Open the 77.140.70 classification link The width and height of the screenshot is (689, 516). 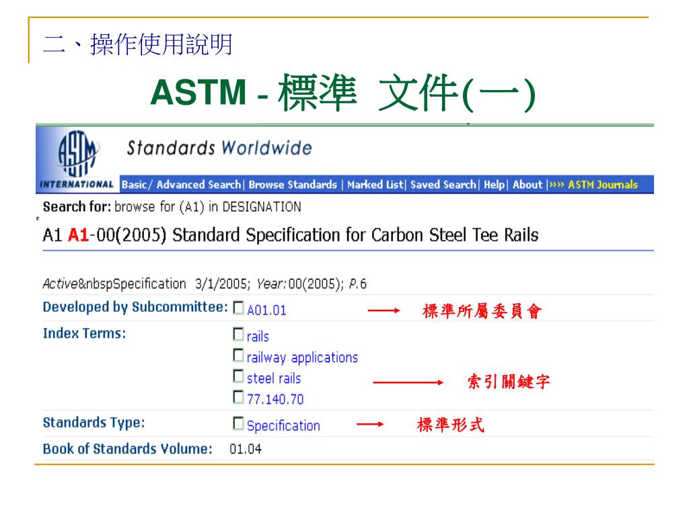[x=275, y=399]
